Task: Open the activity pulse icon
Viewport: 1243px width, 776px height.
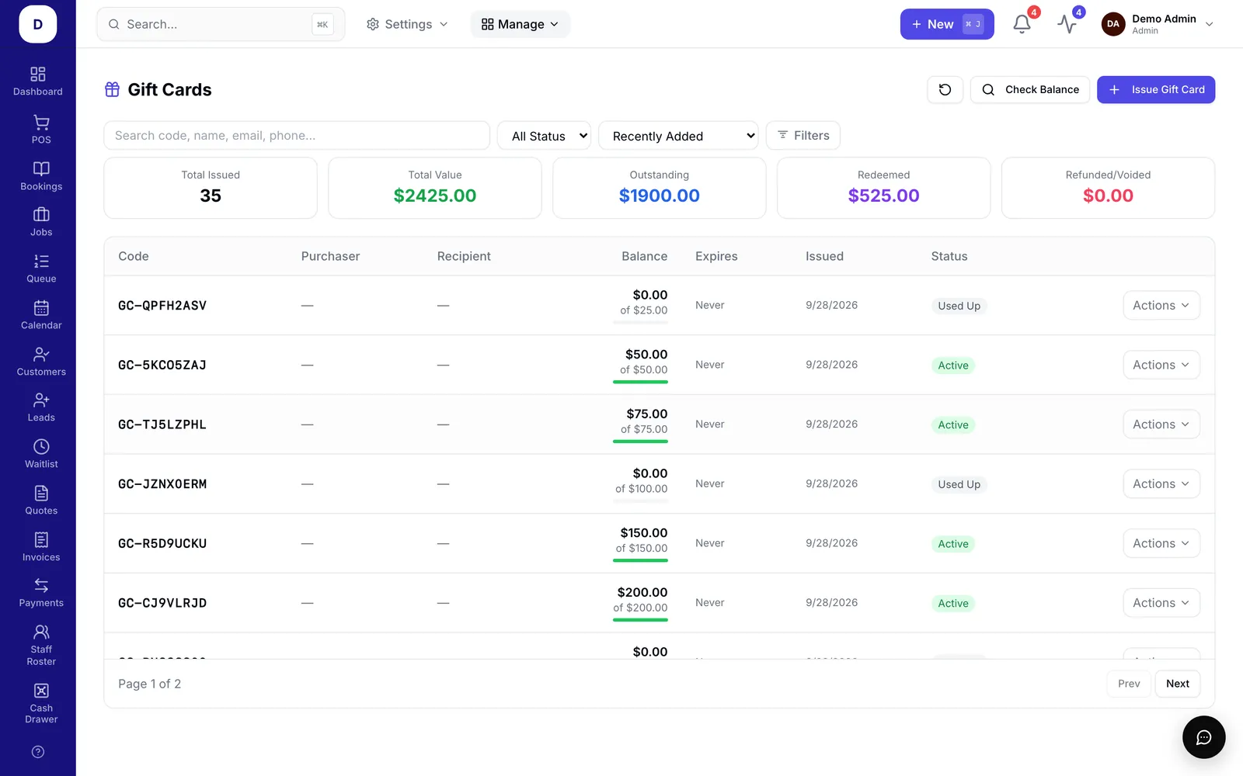Action: 1067,24
